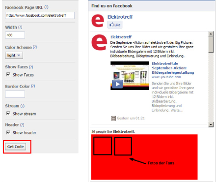216x182 pixels.
Task: Open the help tooltip next to Width
Action: 20,27
